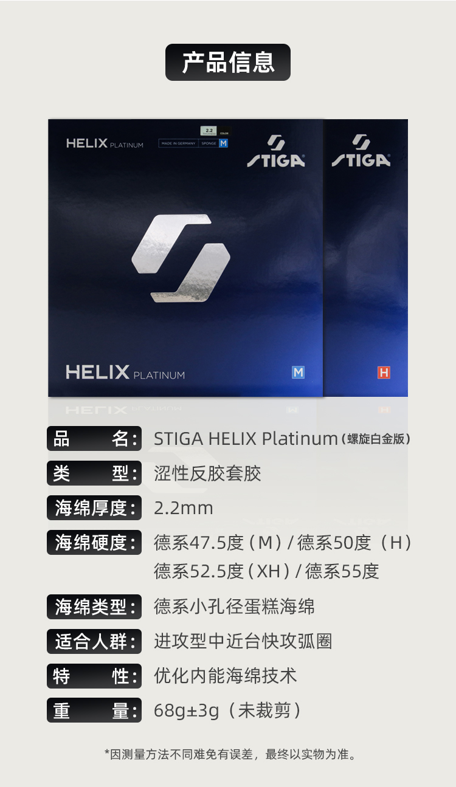Select the 海绵硬度 label
Image resolution: width=456 pixels, height=787 pixels.
coord(94,543)
